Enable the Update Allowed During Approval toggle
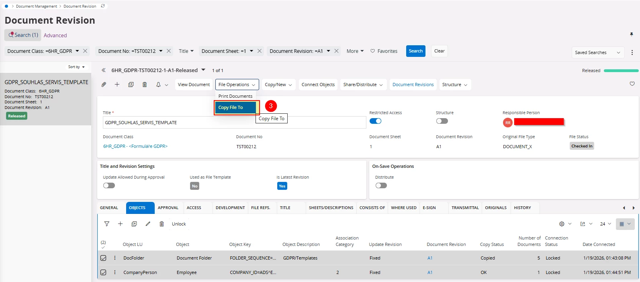The width and height of the screenshot is (640, 282). (x=109, y=185)
